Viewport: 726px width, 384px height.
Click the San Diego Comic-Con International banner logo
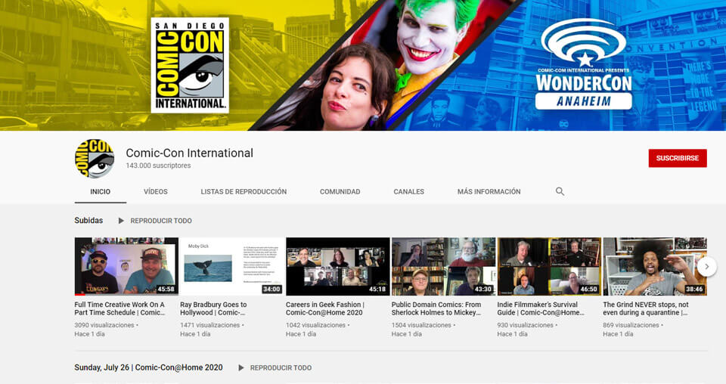tap(190, 65)
